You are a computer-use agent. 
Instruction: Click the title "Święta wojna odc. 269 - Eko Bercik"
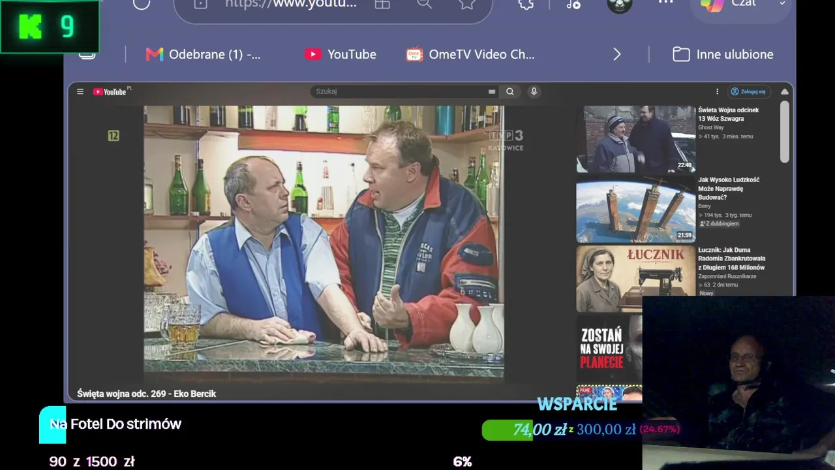[146, 394]
